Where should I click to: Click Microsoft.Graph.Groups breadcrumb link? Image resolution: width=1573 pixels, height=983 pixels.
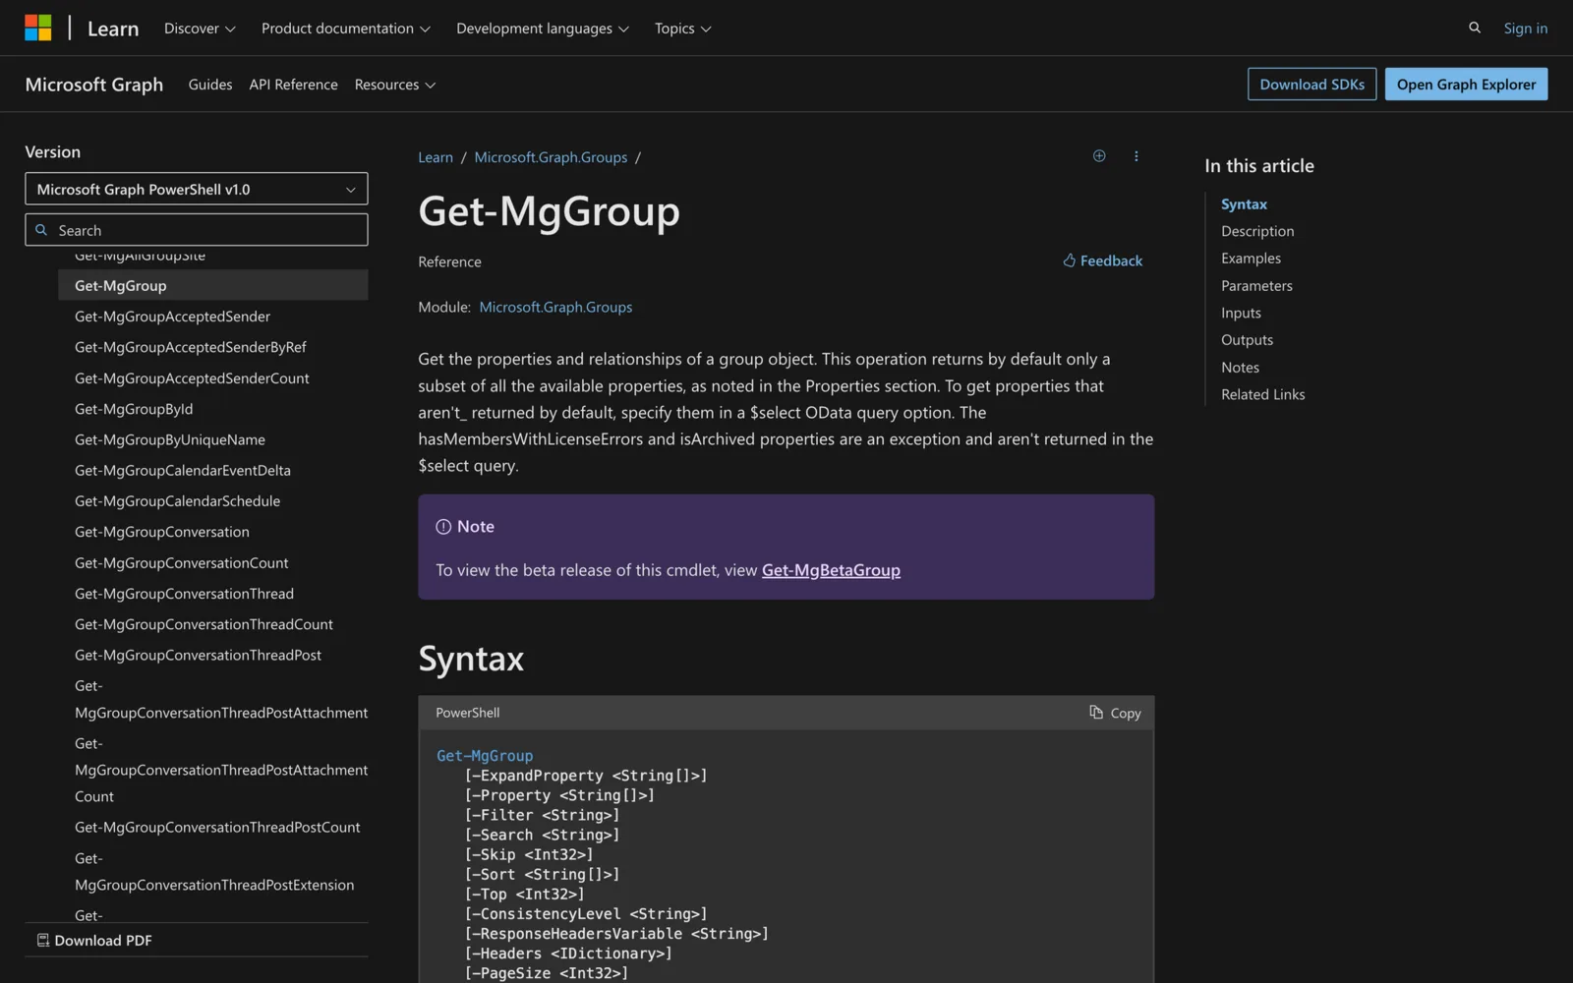click(x=551, y=157)
